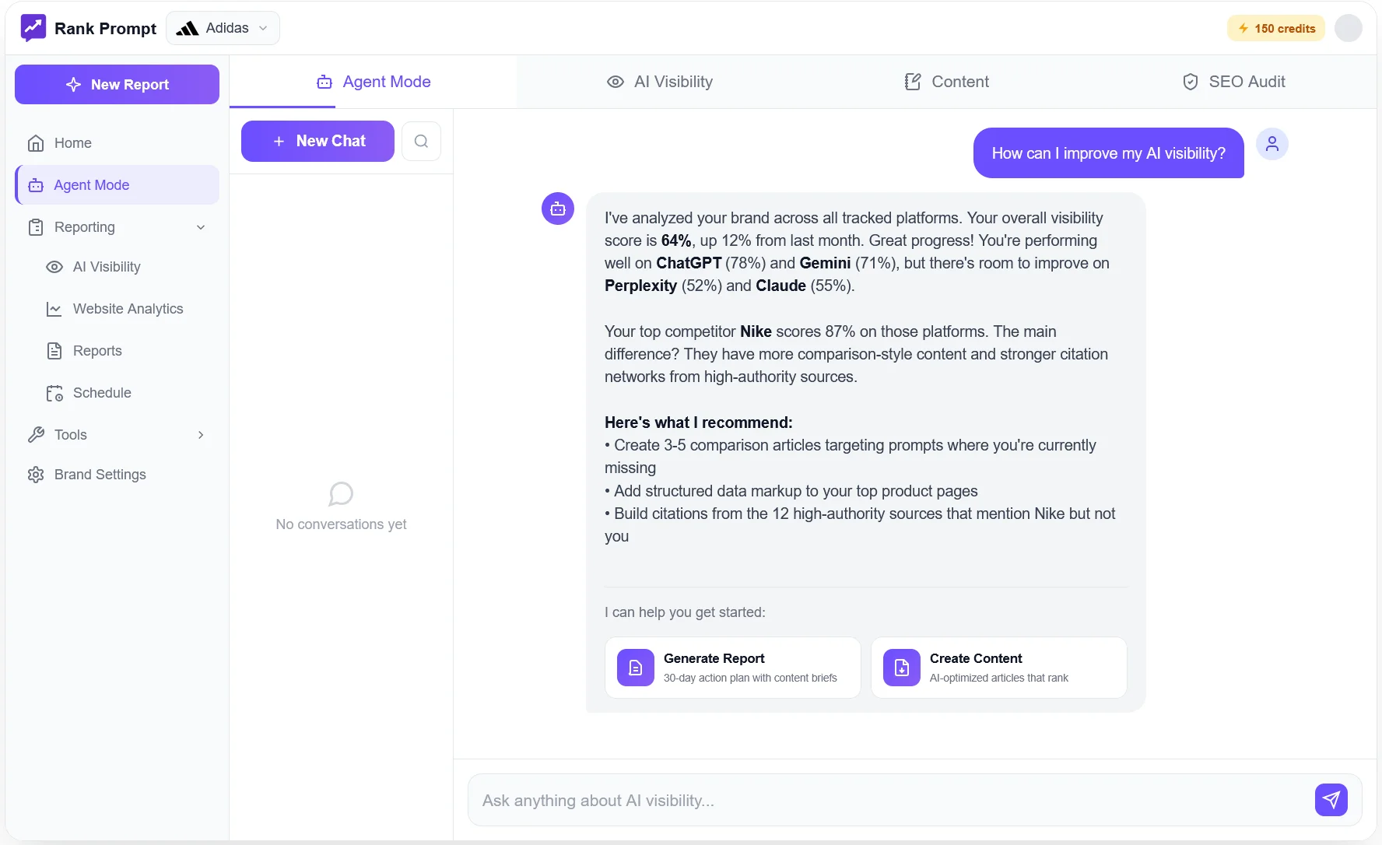1382x845 pixels.
Task: Switch to the SEO Audit tab
Action: [1233, 81]
